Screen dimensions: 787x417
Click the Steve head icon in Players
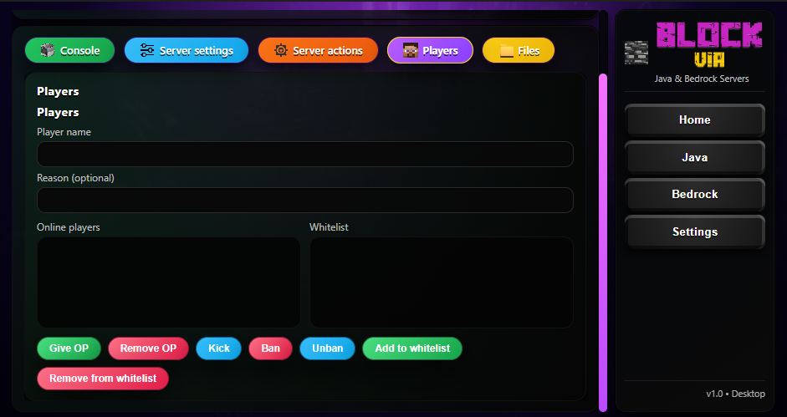(x=410, y=51)
